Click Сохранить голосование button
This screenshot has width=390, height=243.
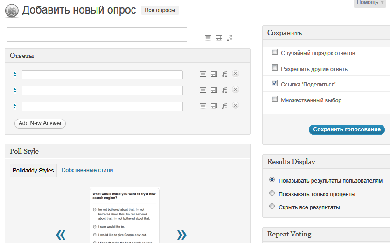pyautogui.click(x=347, y=129)
